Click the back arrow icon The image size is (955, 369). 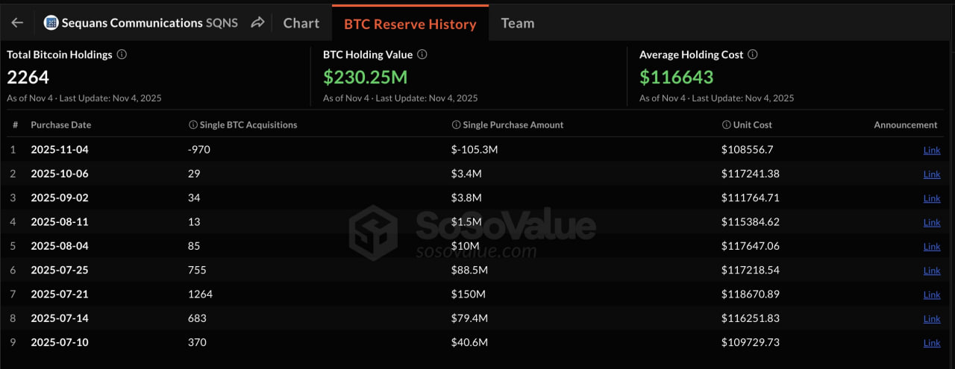17,23
